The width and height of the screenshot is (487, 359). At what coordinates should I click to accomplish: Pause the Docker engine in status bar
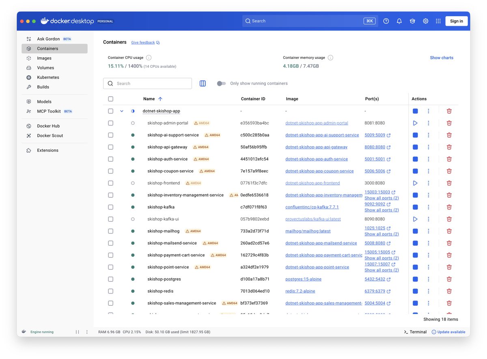click(x=77, y=332)
